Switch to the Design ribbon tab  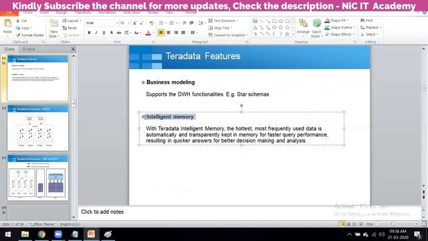click(x=61, y=13)
